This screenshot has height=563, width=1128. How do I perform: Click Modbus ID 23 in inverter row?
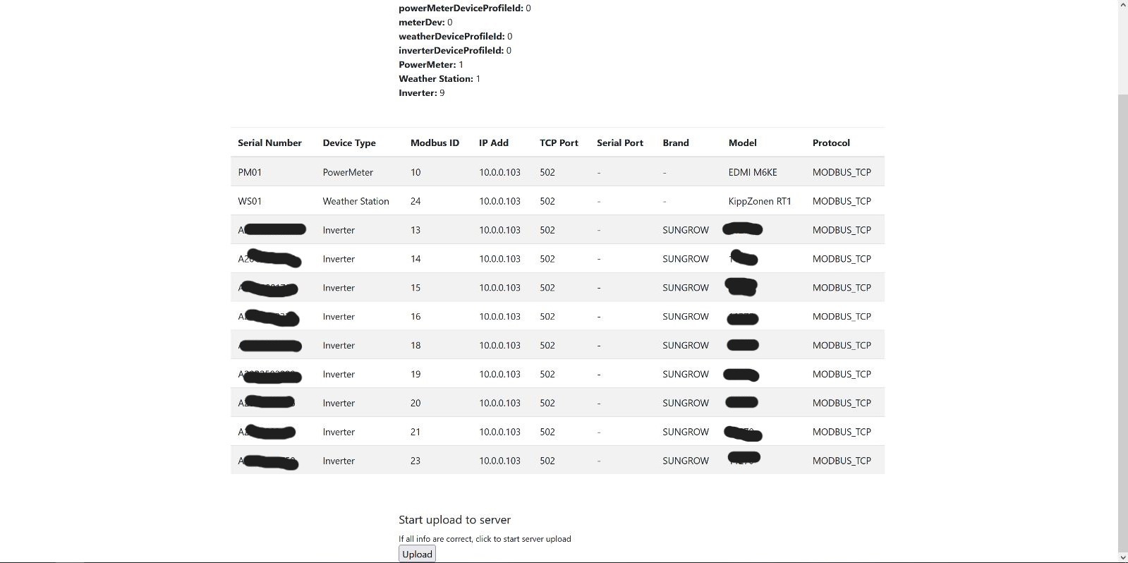tap(416, 461)
